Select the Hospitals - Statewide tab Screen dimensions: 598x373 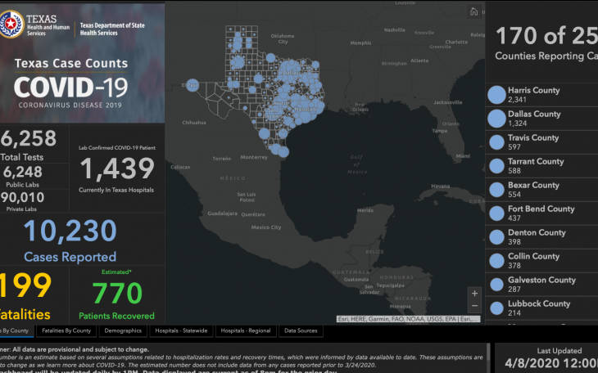coord(180,331)
